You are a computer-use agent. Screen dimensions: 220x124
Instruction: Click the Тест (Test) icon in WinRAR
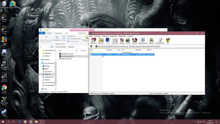pos(108,41)
